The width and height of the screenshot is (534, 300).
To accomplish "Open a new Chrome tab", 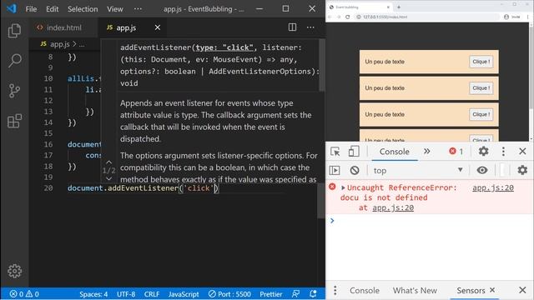I will [x=399, y=7].
